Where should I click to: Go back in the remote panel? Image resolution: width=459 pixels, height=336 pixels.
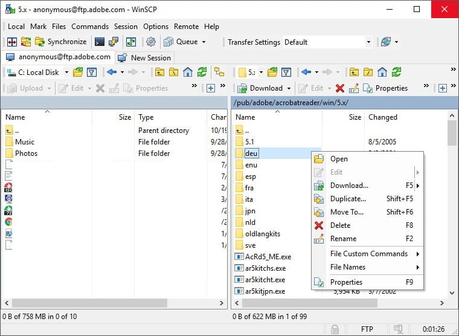point(306,72)
